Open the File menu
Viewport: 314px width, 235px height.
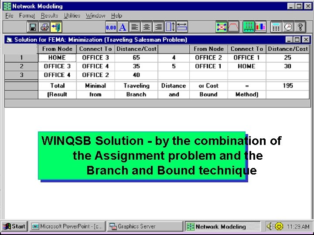pos(9,16)
